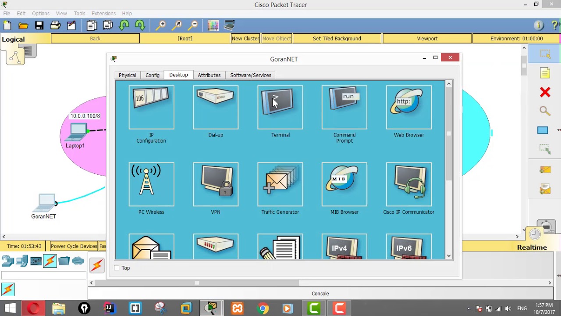The height and width of the screenshot is (316, 561).
Task: Open the Activity Wizard toolbar icon
Action: (71, 25)
